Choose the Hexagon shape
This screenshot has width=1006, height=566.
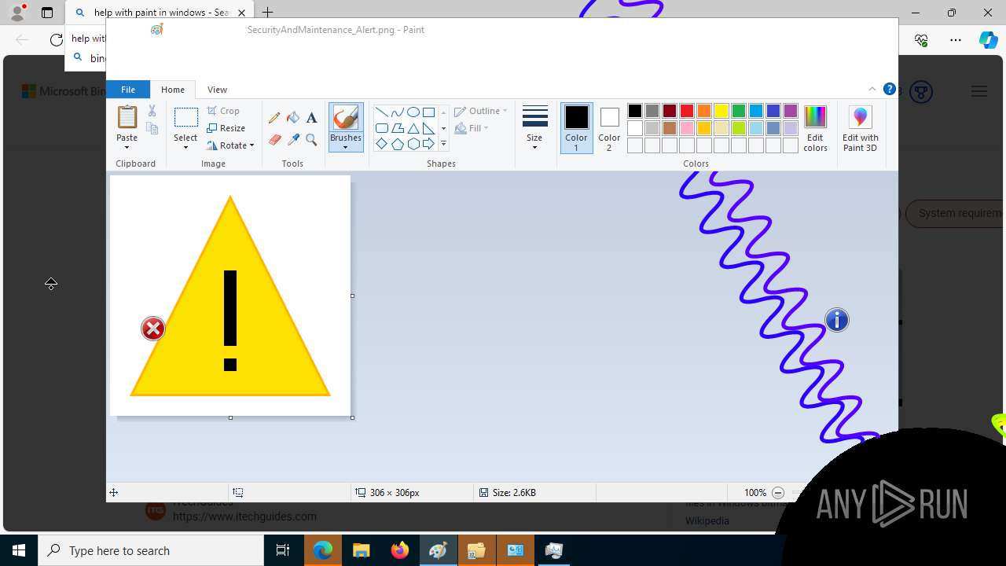tap(413, 144)
